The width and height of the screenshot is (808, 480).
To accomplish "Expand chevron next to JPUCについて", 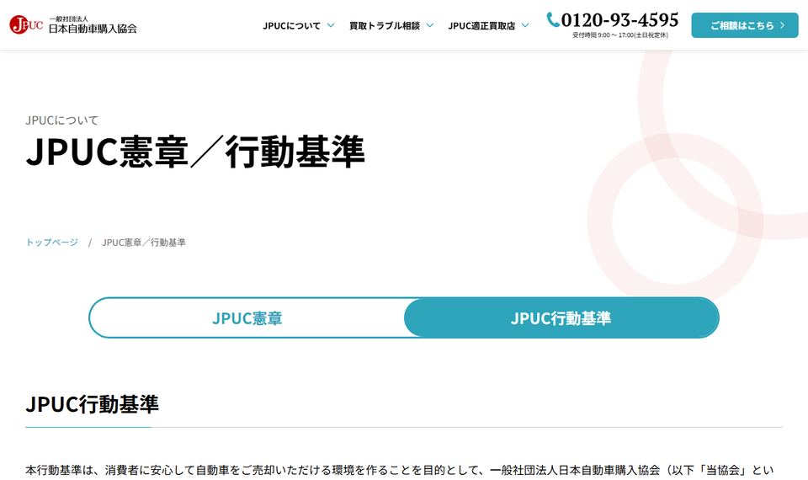I will pyautogui.click(x=331, y=24).
